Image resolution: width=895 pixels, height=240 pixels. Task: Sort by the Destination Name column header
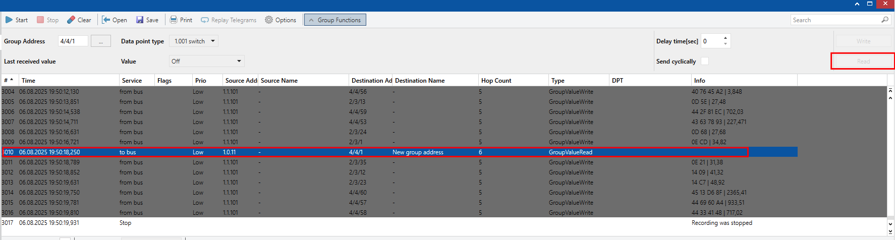[x=420, y=81]
